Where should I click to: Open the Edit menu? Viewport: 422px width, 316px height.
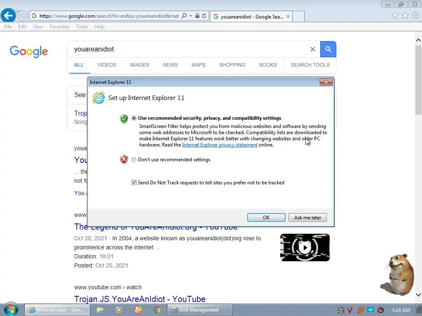22,27
